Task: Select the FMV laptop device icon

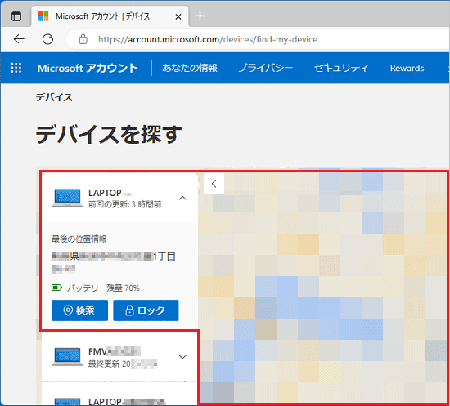Action: point(67,357)
